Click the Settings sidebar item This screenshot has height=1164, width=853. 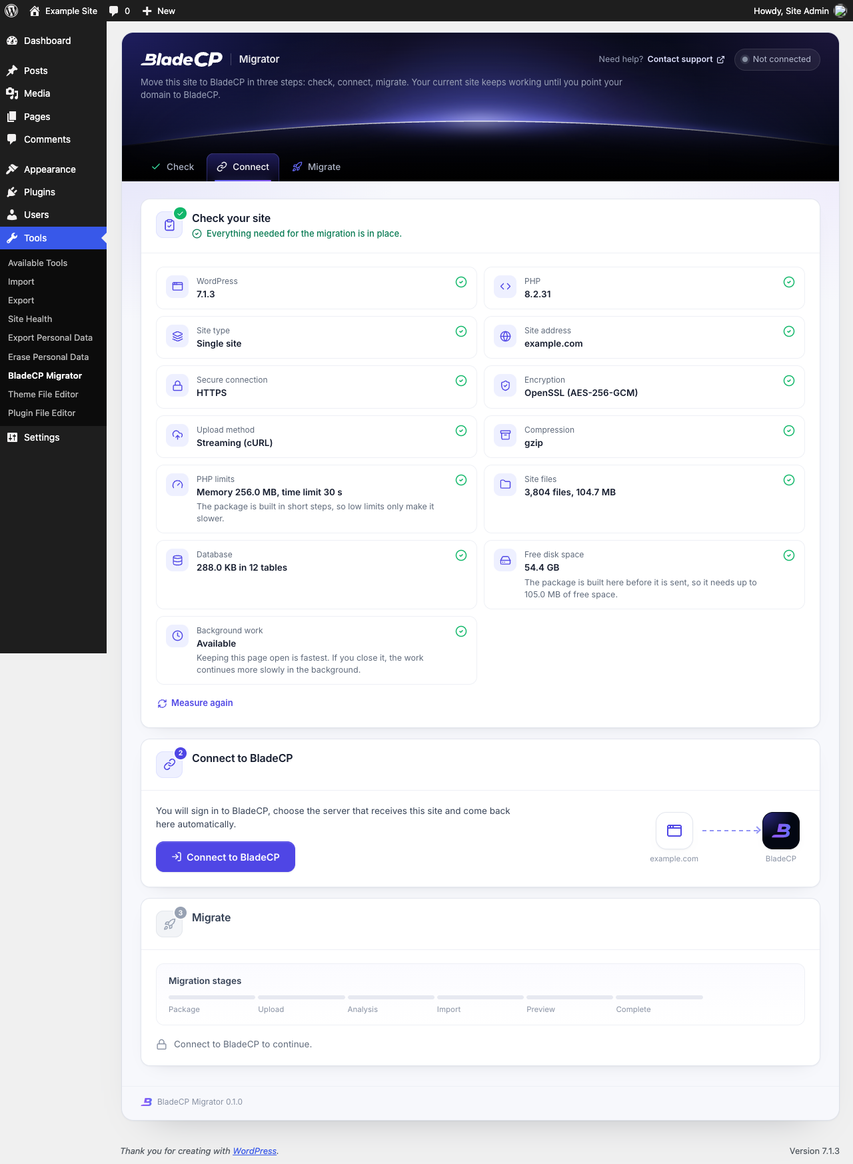pyautogui.click(x=53, y=437)
